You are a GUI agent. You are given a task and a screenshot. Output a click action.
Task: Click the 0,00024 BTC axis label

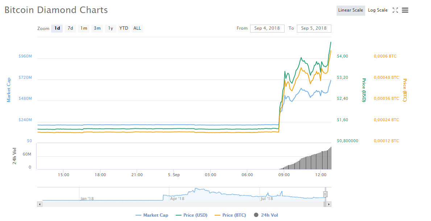point(386,120)
